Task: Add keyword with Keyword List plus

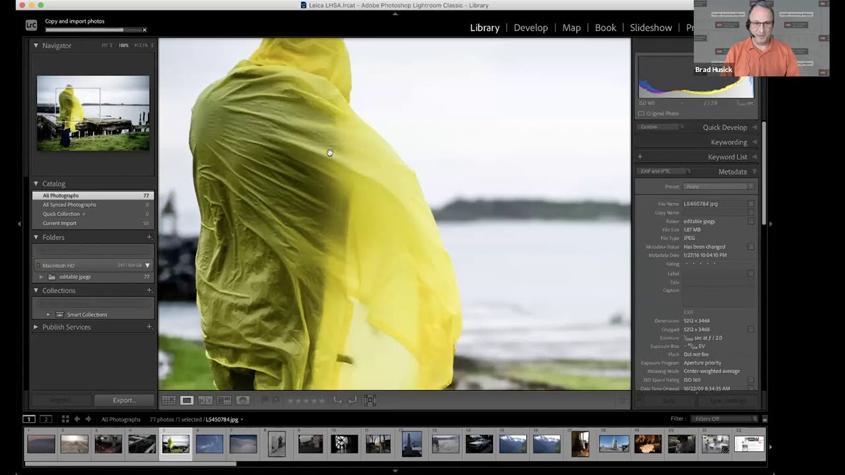Action: point(640,157)
